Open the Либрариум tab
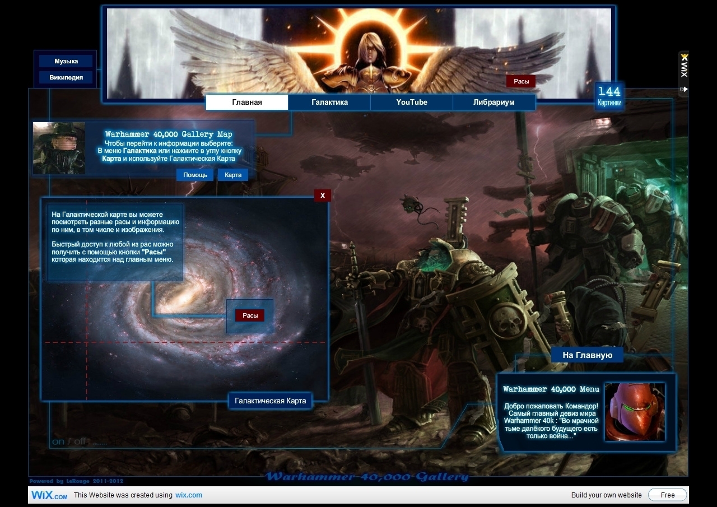717x507 pixels. [493, 103]
